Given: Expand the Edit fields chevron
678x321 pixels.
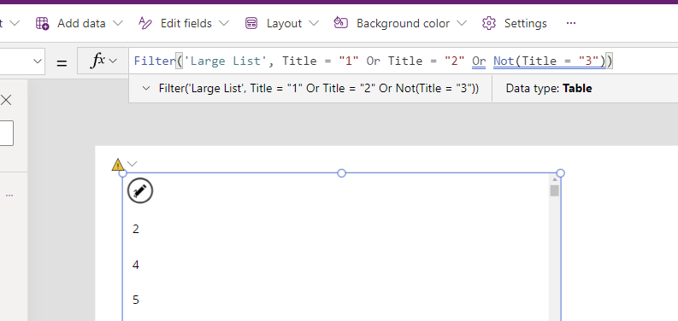Looking at the screenshot, I should [223, 23].
